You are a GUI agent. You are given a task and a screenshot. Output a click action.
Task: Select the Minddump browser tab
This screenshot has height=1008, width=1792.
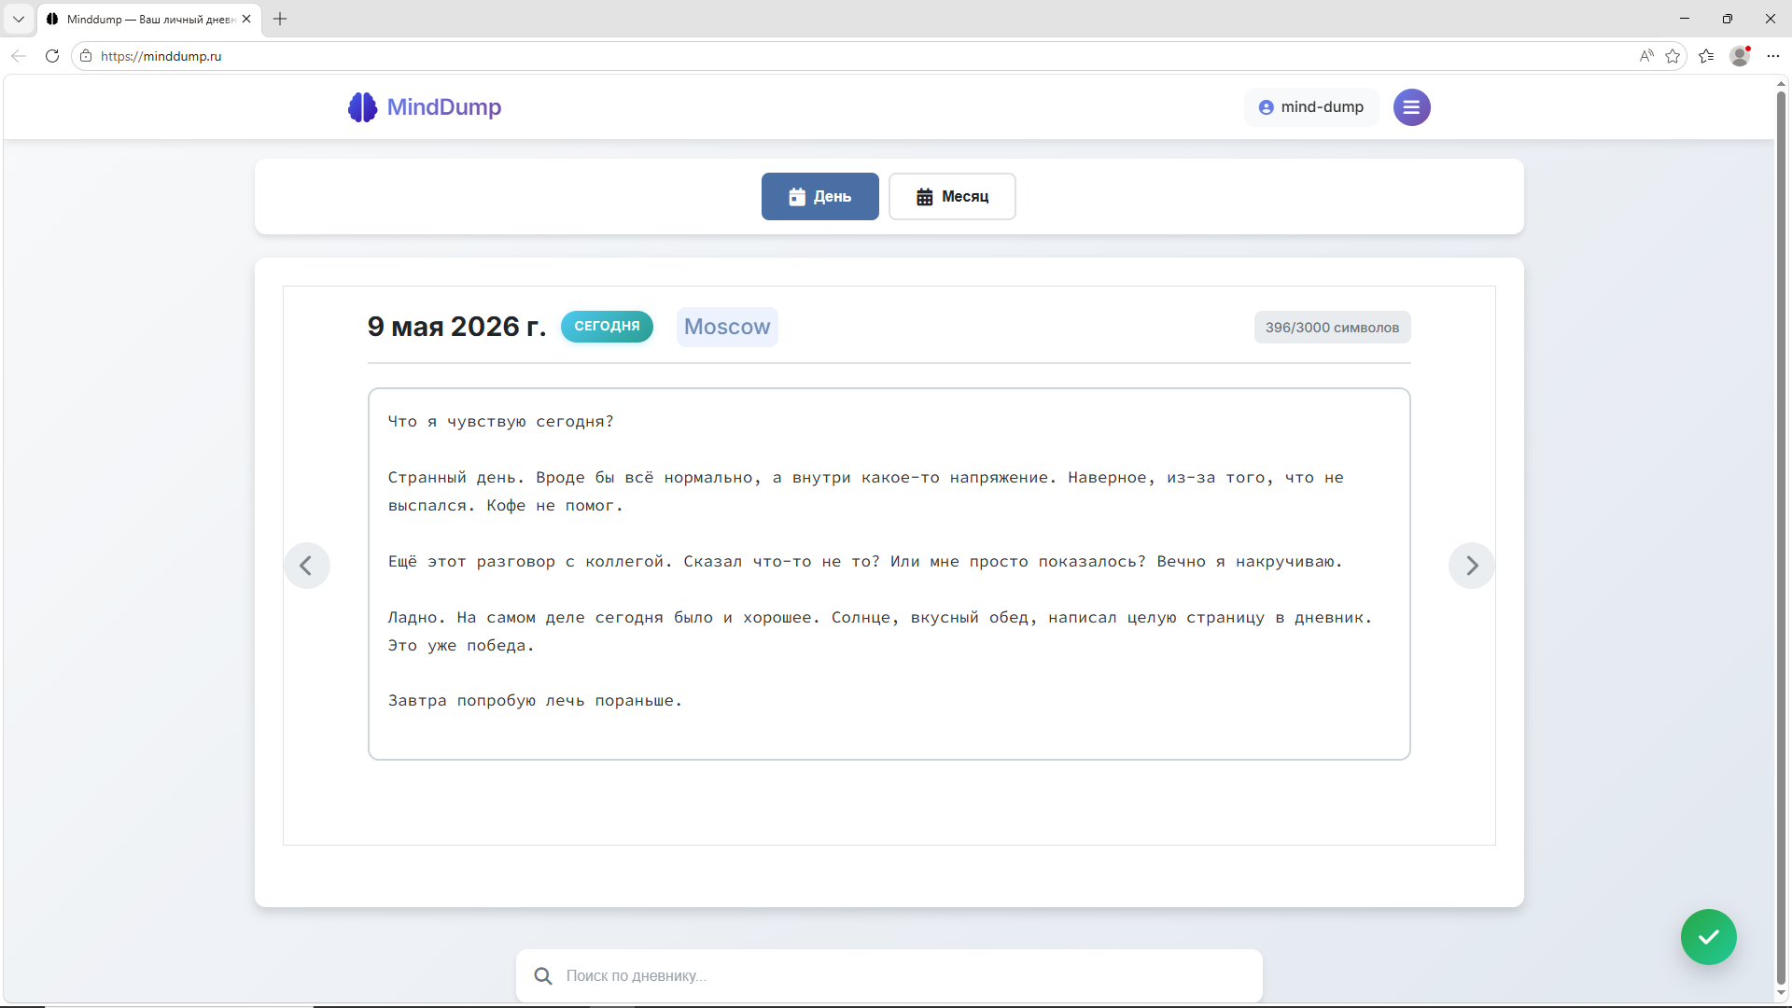(x=149, y=19)
